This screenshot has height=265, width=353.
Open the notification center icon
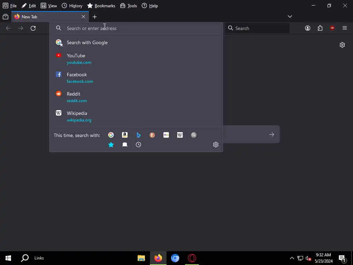[x=342, y=258]
